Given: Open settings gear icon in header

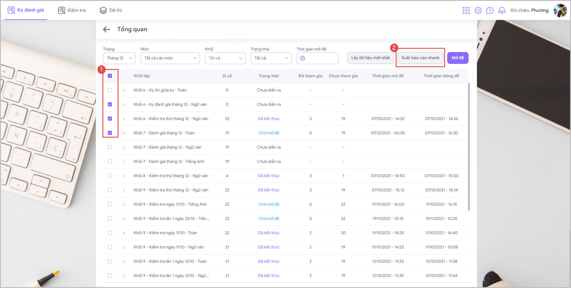Looking at the screenshot, I should pyautogui.click(x=478, y=10).
